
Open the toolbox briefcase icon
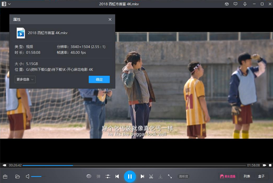5,176
